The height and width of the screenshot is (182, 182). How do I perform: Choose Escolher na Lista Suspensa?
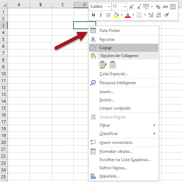124,160
